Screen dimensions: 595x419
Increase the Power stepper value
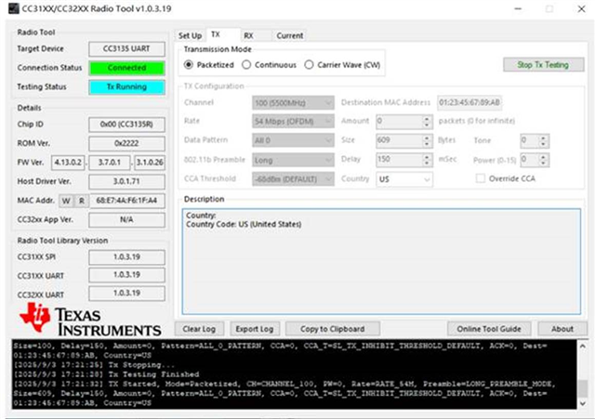pos(543,157)
